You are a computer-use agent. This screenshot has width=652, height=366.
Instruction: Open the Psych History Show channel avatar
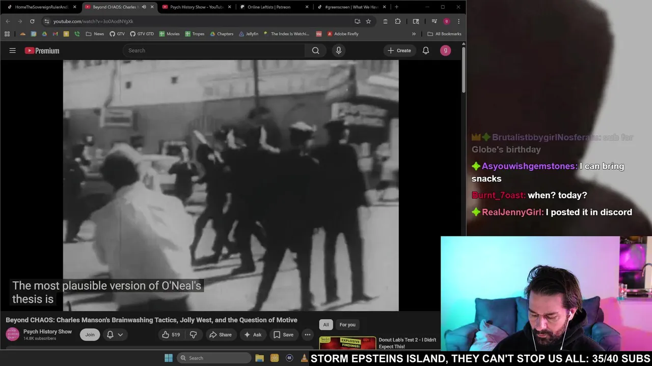12,334
